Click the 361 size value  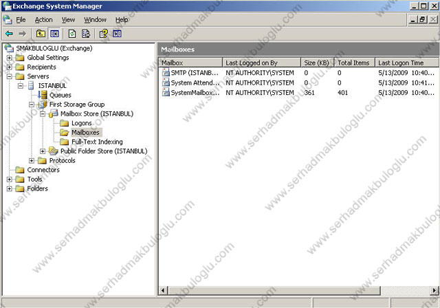point(309,93)
